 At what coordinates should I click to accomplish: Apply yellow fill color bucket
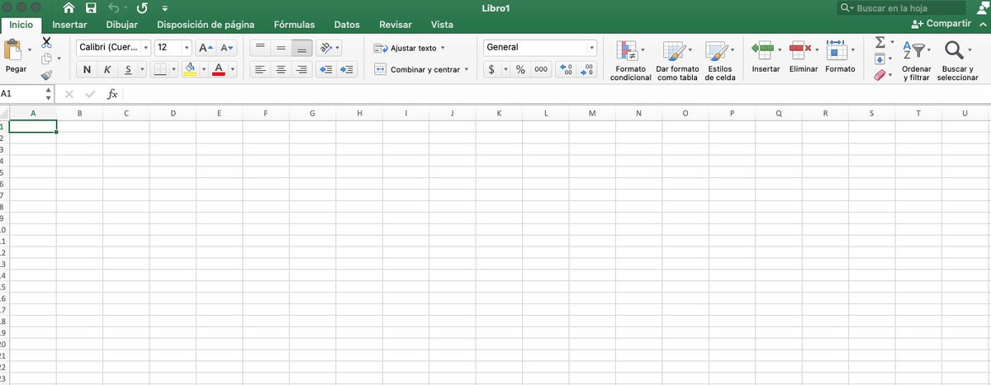pyautogui.click(x=190, y=69)
